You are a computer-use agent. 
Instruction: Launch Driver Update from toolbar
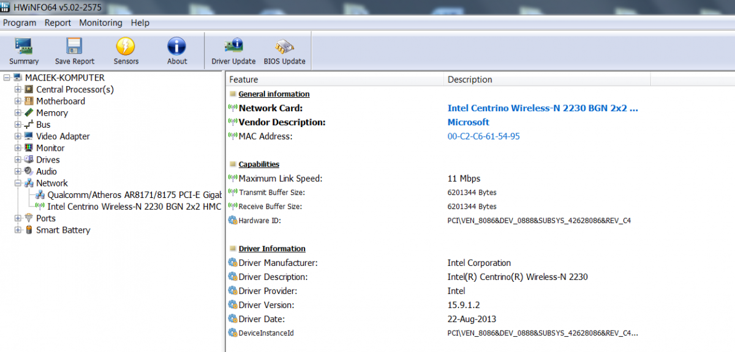coord(233,46)
